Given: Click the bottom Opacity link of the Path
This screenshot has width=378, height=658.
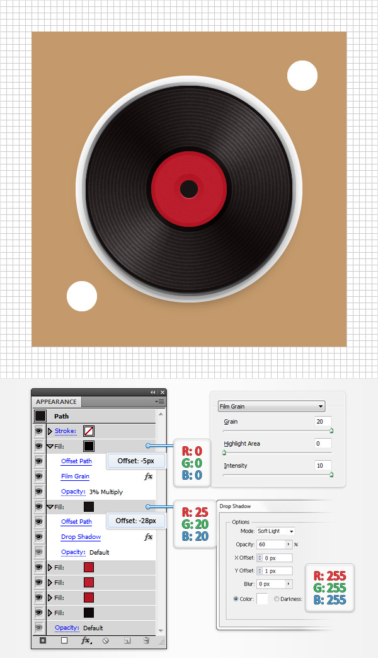Looking at the screenshot, I should click(67, 628).
